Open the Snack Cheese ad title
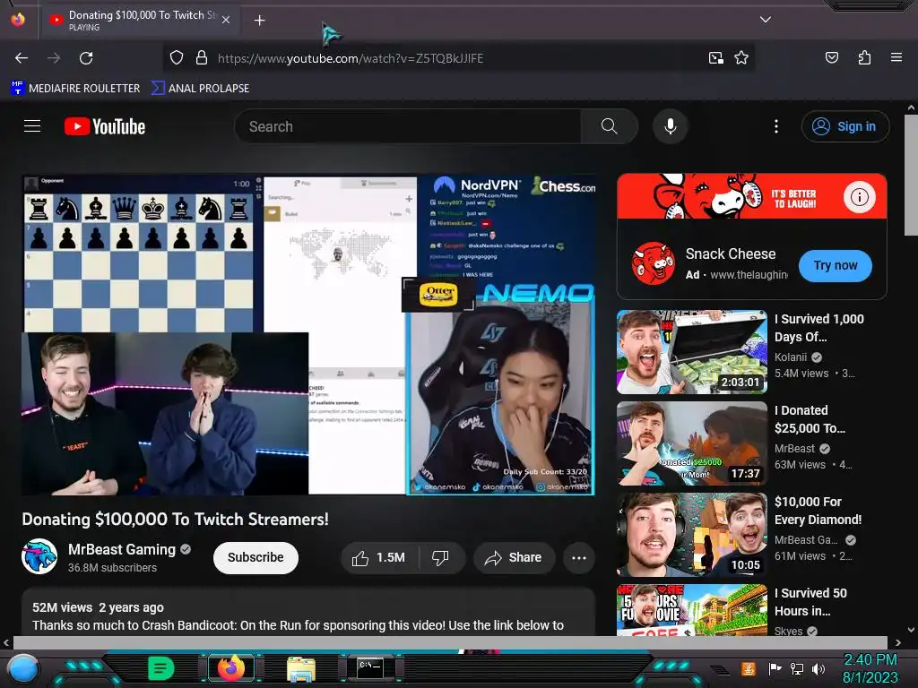Screen dimensions: 918x688 [731, 254]
